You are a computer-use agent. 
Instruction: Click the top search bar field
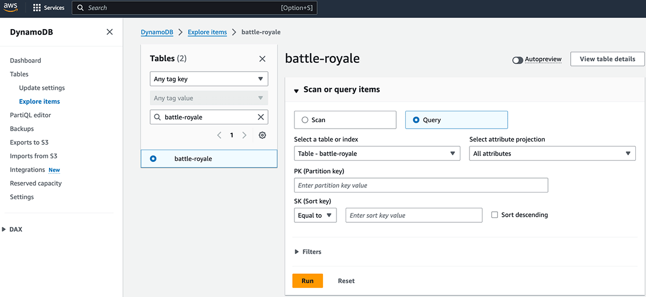point(194,8)
